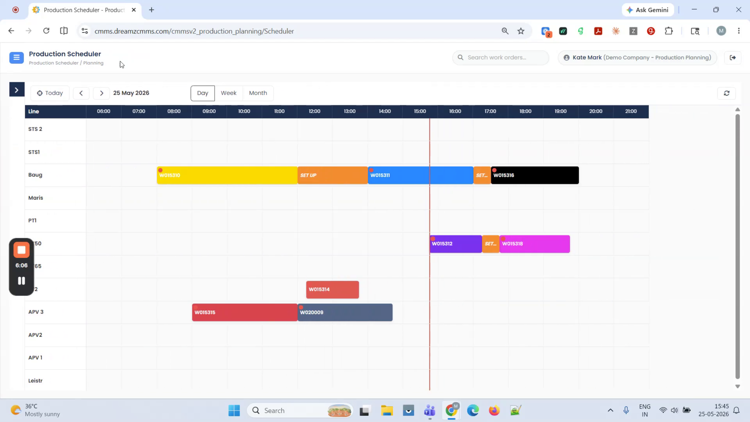Open the Grammarly extension icon

click(x=651, y=31)
